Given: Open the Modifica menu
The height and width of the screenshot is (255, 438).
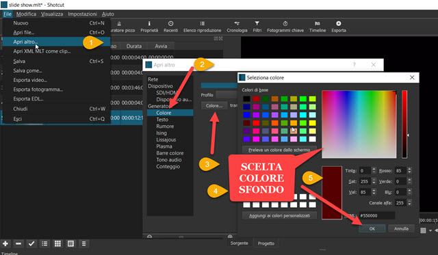Looking at the screenshot, I should (x=26, y=14).
